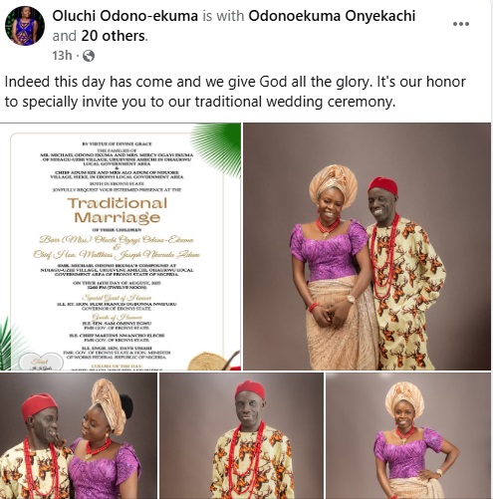Open the Traditional Marriage invitation image
Viewport: 493px width, 499px height.
point(121,247)
